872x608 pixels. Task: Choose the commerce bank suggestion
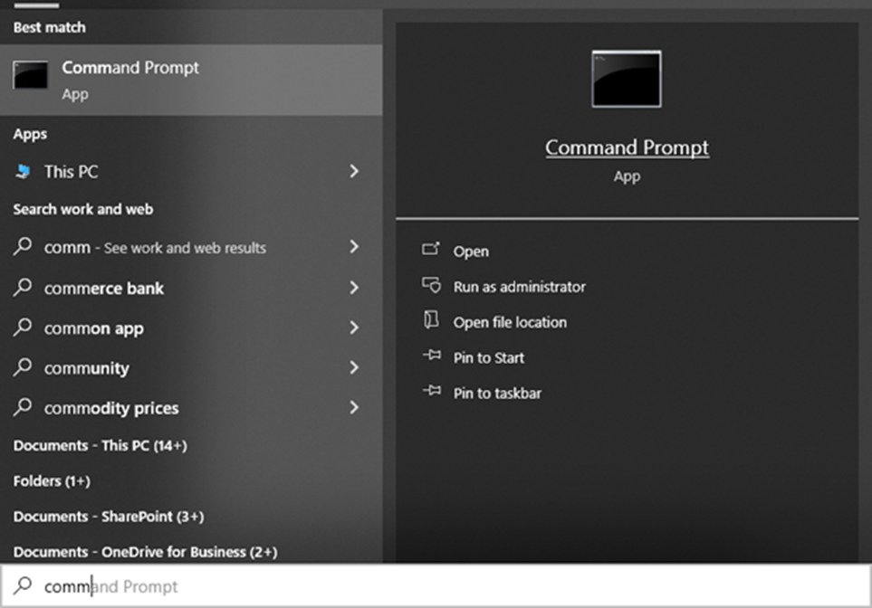pyautogui.click(x=191, y=288)
